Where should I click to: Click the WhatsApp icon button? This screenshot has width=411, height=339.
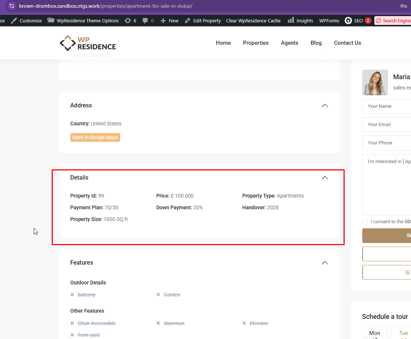pyautogui.click(x=407, y=272)
